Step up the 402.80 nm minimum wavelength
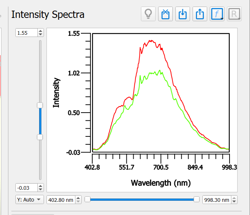This screenshot has height=215, width=250. coord(79,198)
